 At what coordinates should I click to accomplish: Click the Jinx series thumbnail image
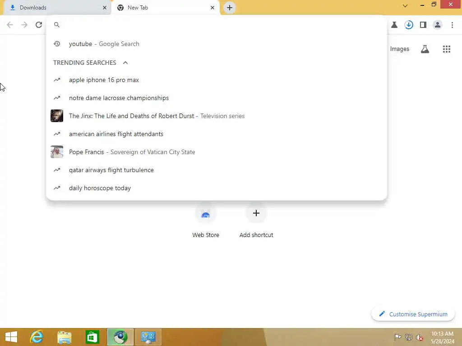click(57, 116)
